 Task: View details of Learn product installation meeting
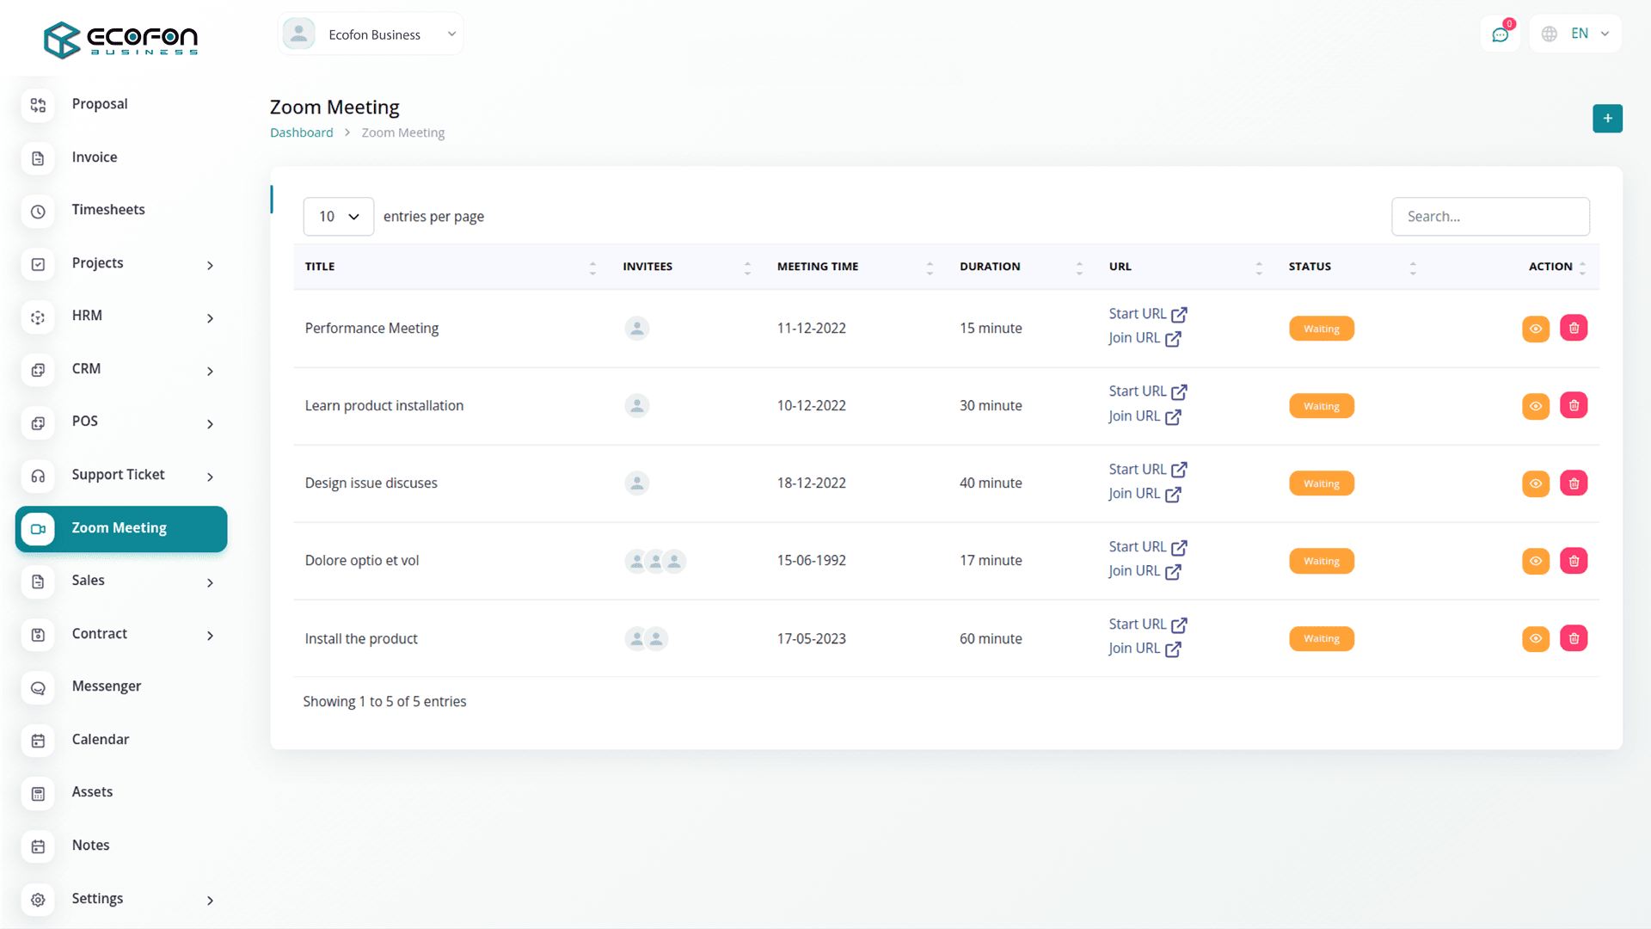tap(1535, 406)
